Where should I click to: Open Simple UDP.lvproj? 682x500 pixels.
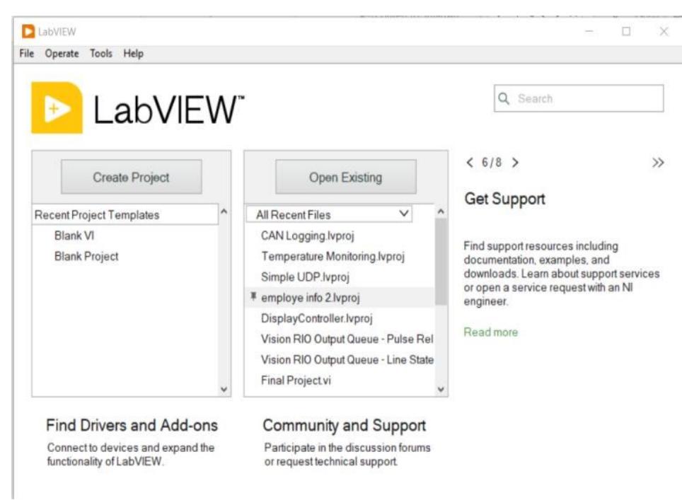coord(305,277)
